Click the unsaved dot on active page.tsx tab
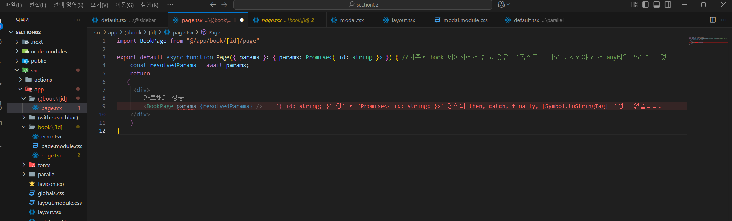The height and width of the screenshot is (221, 732). 242,20
